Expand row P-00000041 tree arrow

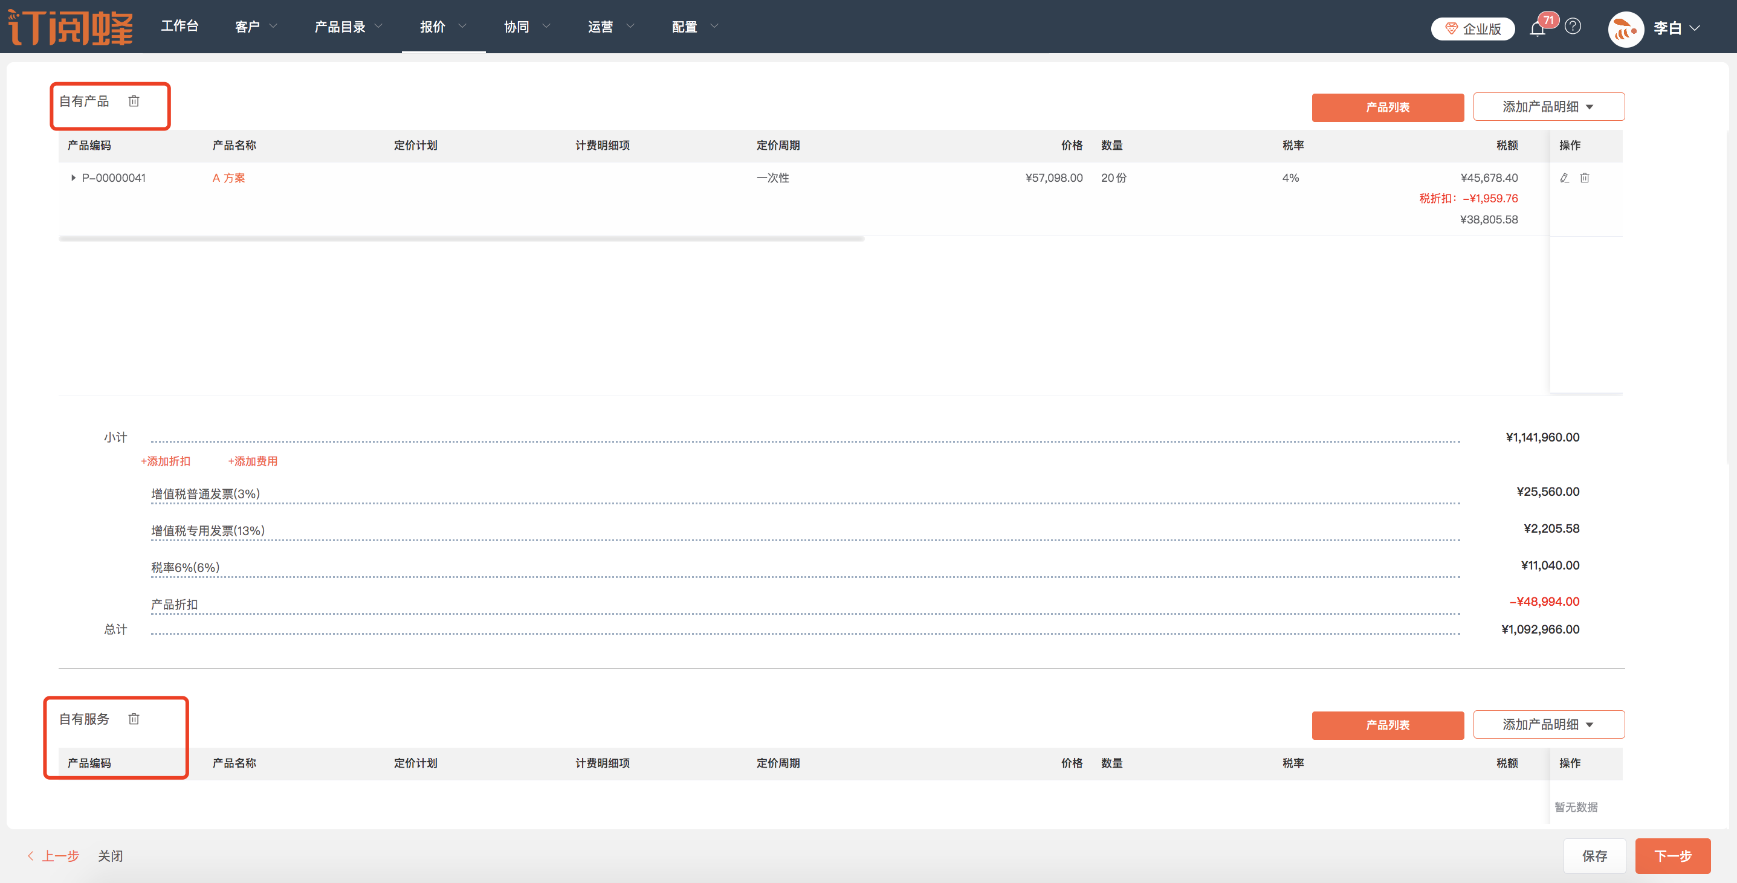coord(73,178)
